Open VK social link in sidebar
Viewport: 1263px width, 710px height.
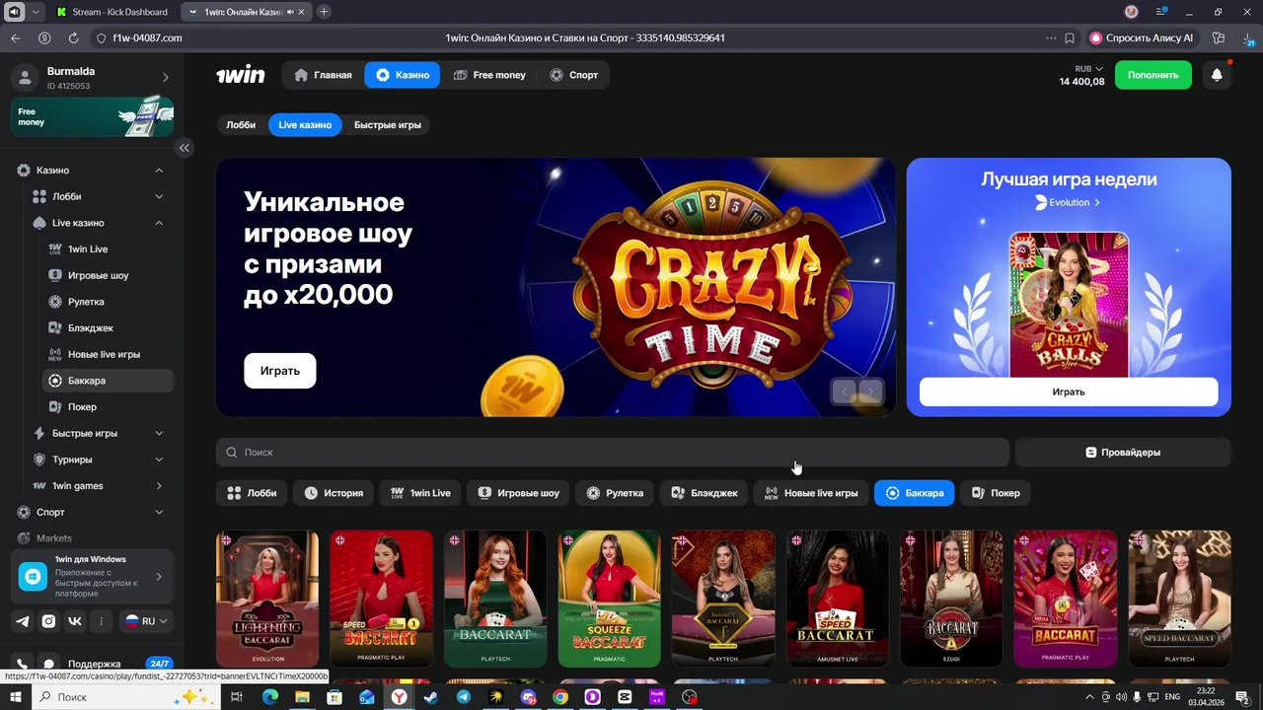pyautogui.click(x=75, y=621)
